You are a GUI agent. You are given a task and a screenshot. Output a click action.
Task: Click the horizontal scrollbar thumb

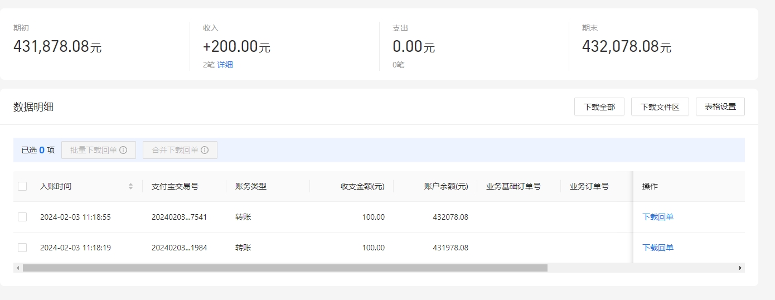285,268
